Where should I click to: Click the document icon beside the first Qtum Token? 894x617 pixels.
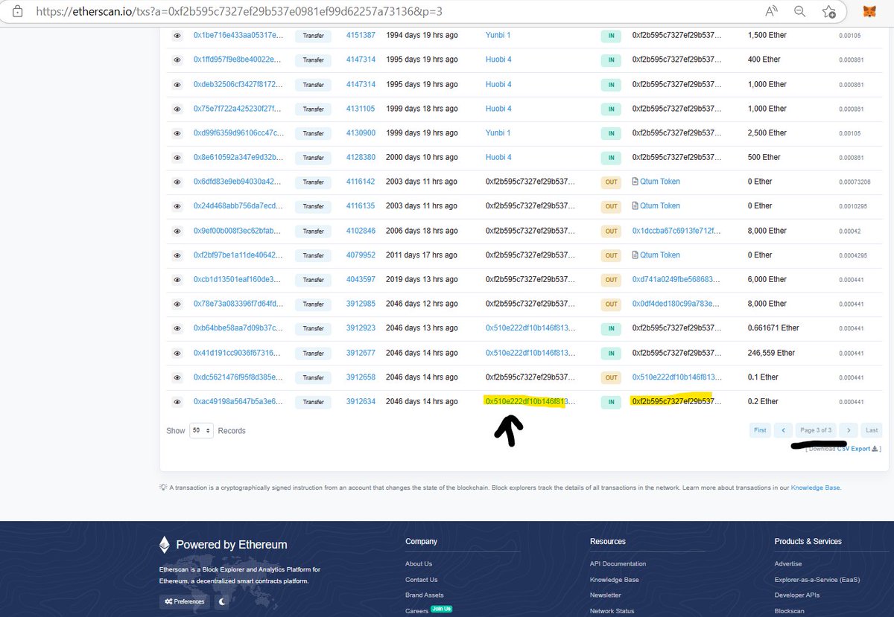[x=635, y=182]
